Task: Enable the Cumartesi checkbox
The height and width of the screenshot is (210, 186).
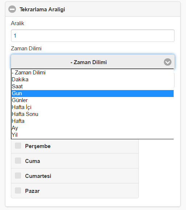Action: pos(18,176)
